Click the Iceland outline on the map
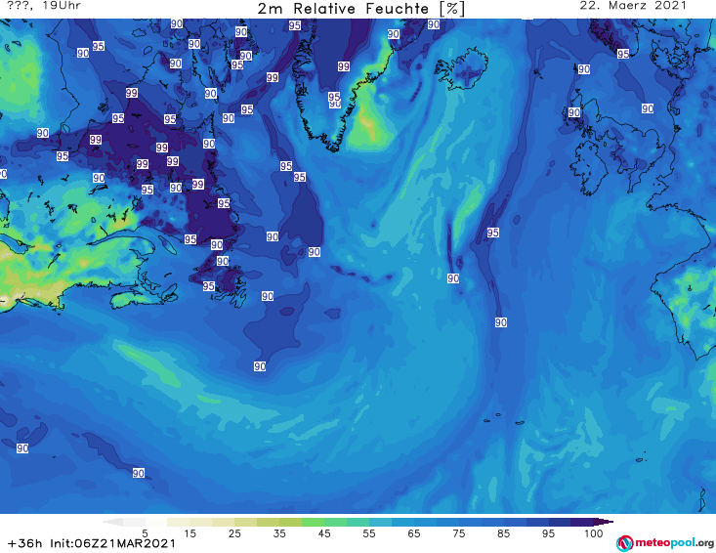The height and width of the screenshot is (553, 716). [x=461, y=68]
